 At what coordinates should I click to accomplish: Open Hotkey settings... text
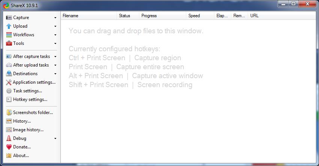[30, 99]
